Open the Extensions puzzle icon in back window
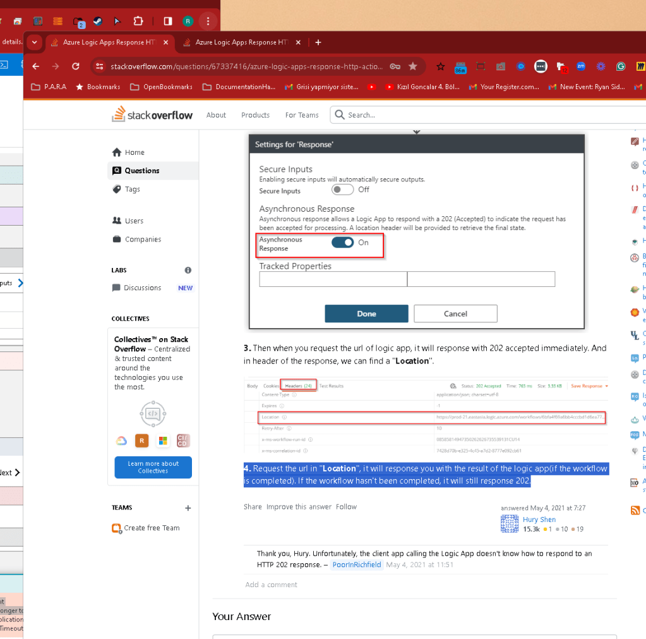The width and height of the screenshot is (646, 639). (x=138, y=21)
